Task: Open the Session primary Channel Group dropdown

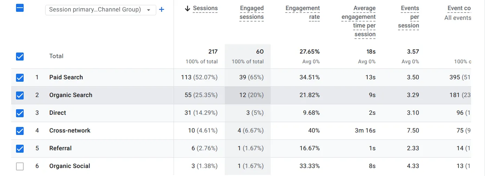Action: (100, 10)
